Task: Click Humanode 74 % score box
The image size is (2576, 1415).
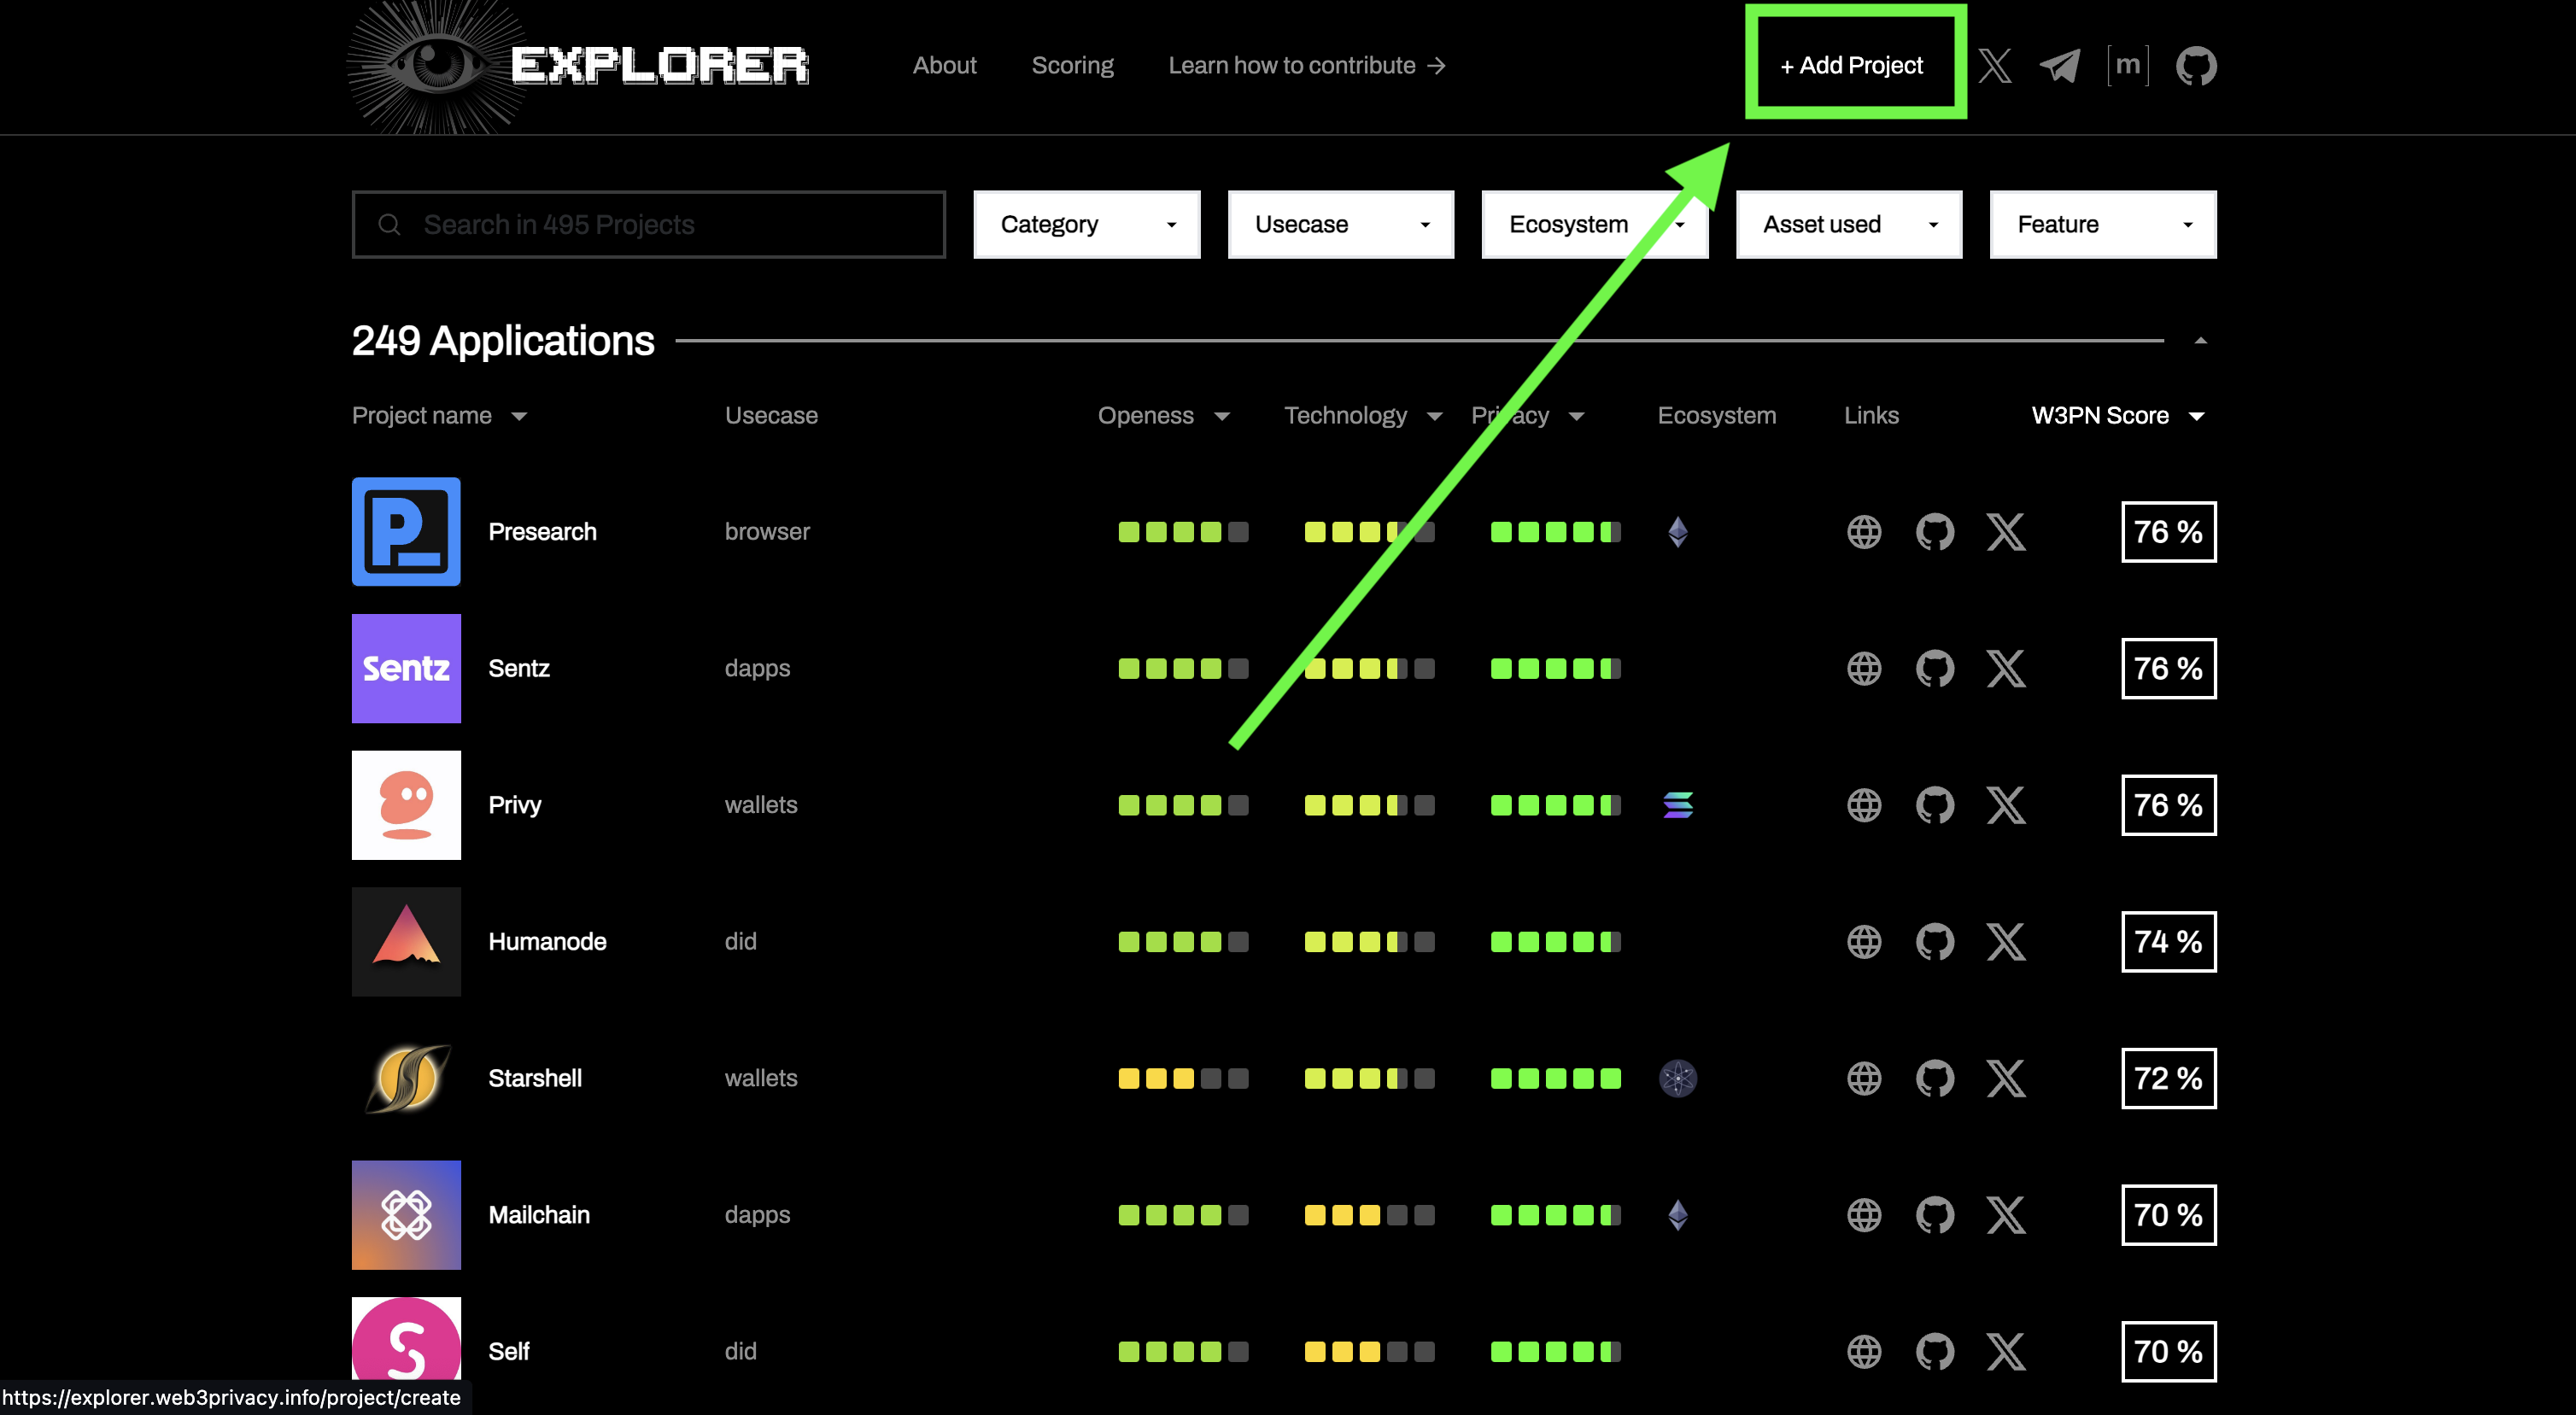Action: point(2168,942)
